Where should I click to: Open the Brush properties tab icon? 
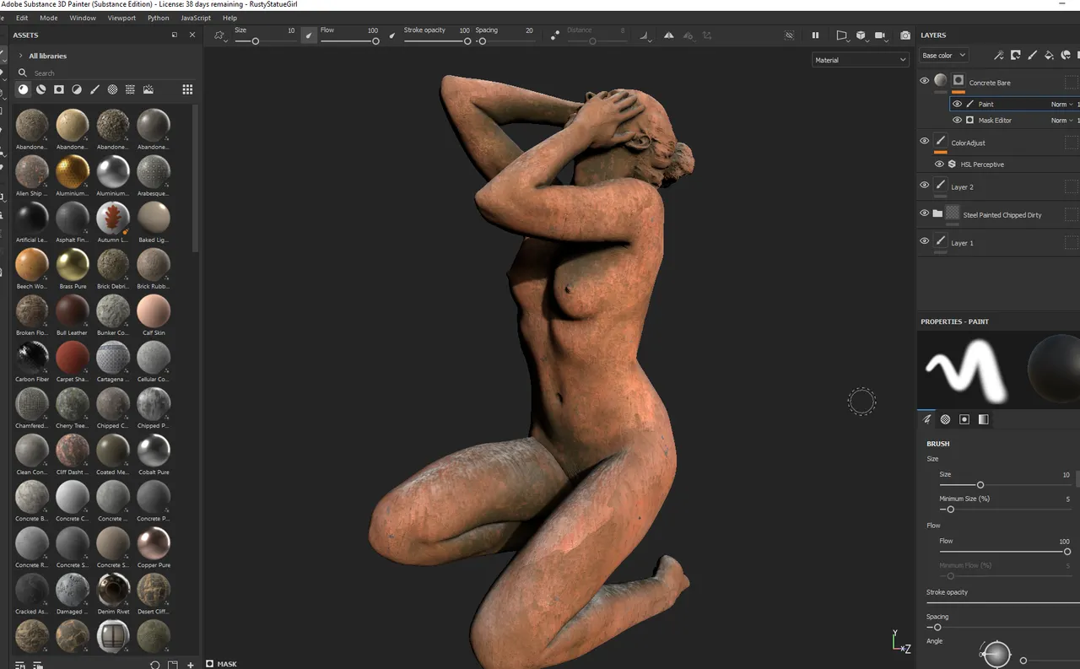(x=927, y=419)
